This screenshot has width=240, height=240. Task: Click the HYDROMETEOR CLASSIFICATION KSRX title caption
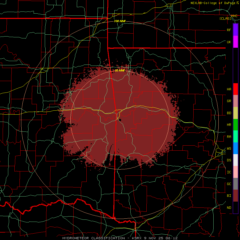[x=120, y=238]
